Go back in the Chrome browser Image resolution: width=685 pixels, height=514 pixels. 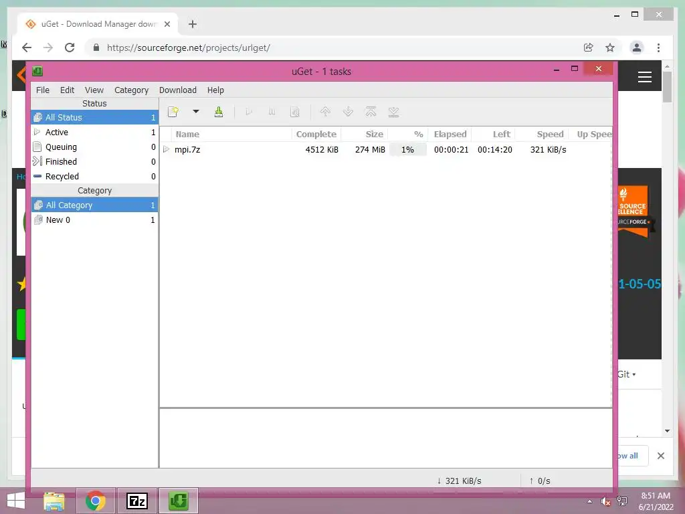27,48
